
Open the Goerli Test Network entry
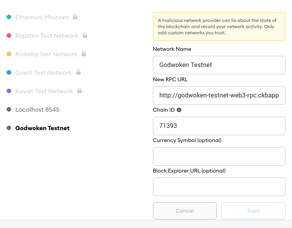pyautogui.click(x=44, y=73)
